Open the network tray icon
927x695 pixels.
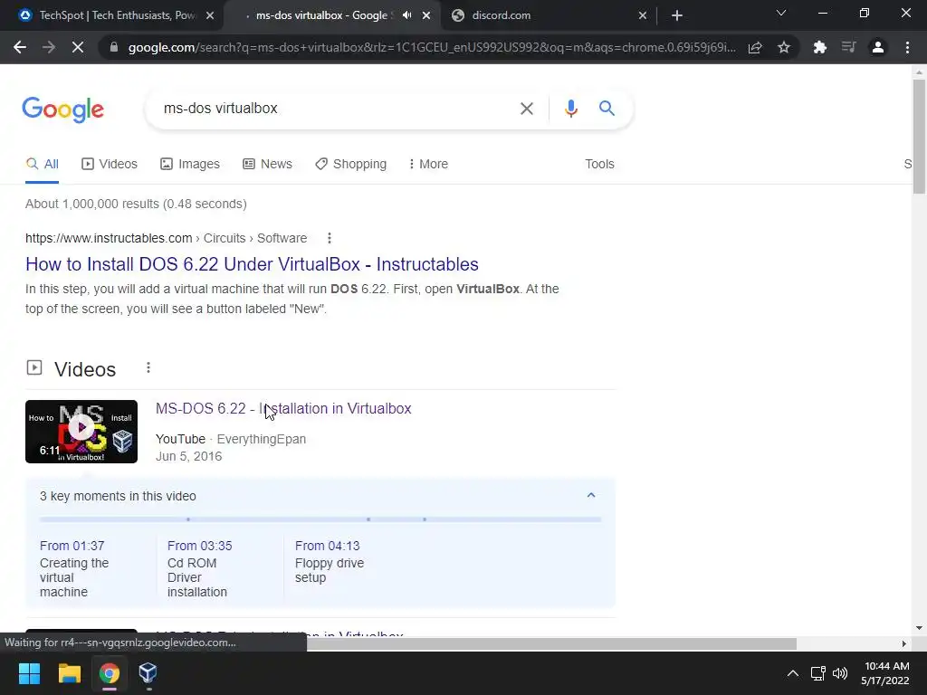coord(817,673)
